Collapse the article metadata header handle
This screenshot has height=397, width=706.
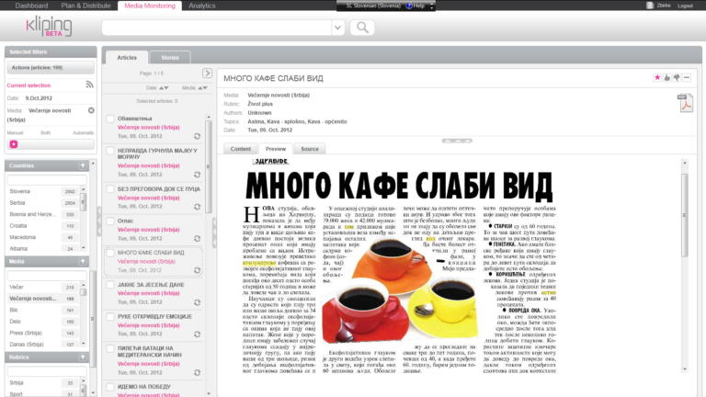(x=457, y=141)
